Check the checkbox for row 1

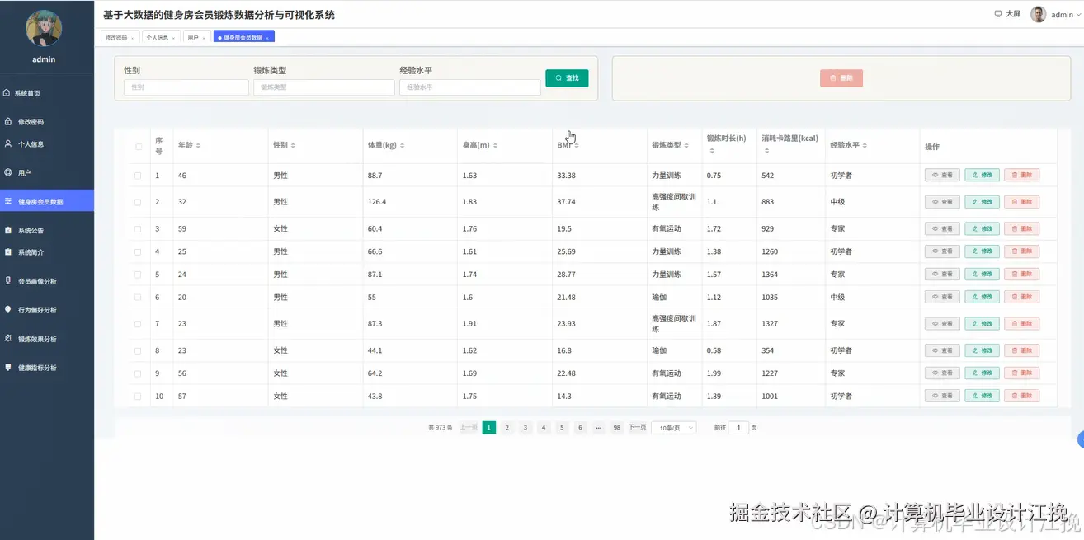tap(138, 176)
